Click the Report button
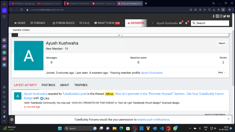Viewport: 235px width, 132px height. click(x=222, y=43)
